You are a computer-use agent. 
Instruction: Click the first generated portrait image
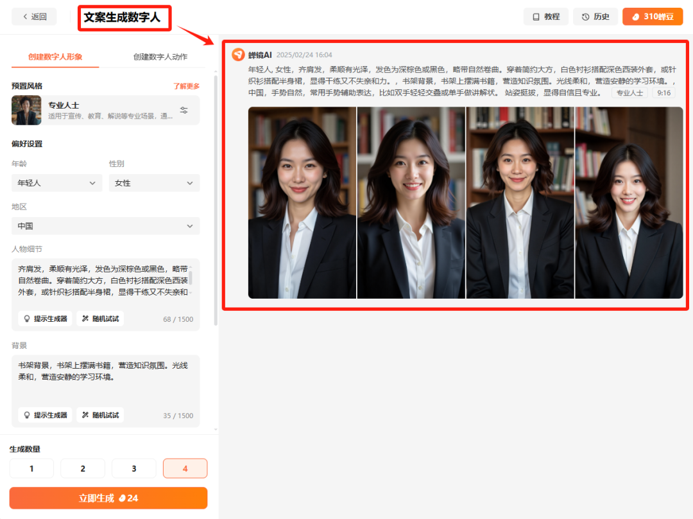click(302, 202)
